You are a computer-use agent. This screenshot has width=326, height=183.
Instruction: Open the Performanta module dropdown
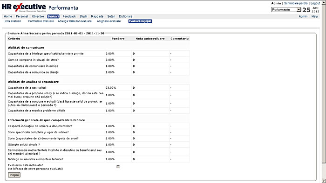[286, 10]
